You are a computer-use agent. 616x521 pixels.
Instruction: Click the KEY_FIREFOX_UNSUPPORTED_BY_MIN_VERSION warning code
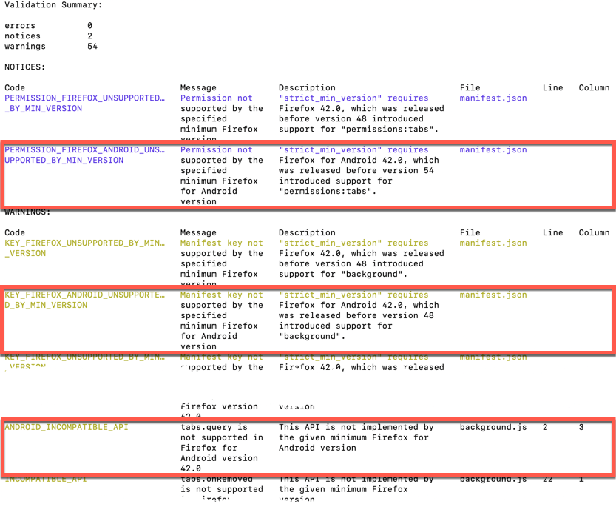80,248
